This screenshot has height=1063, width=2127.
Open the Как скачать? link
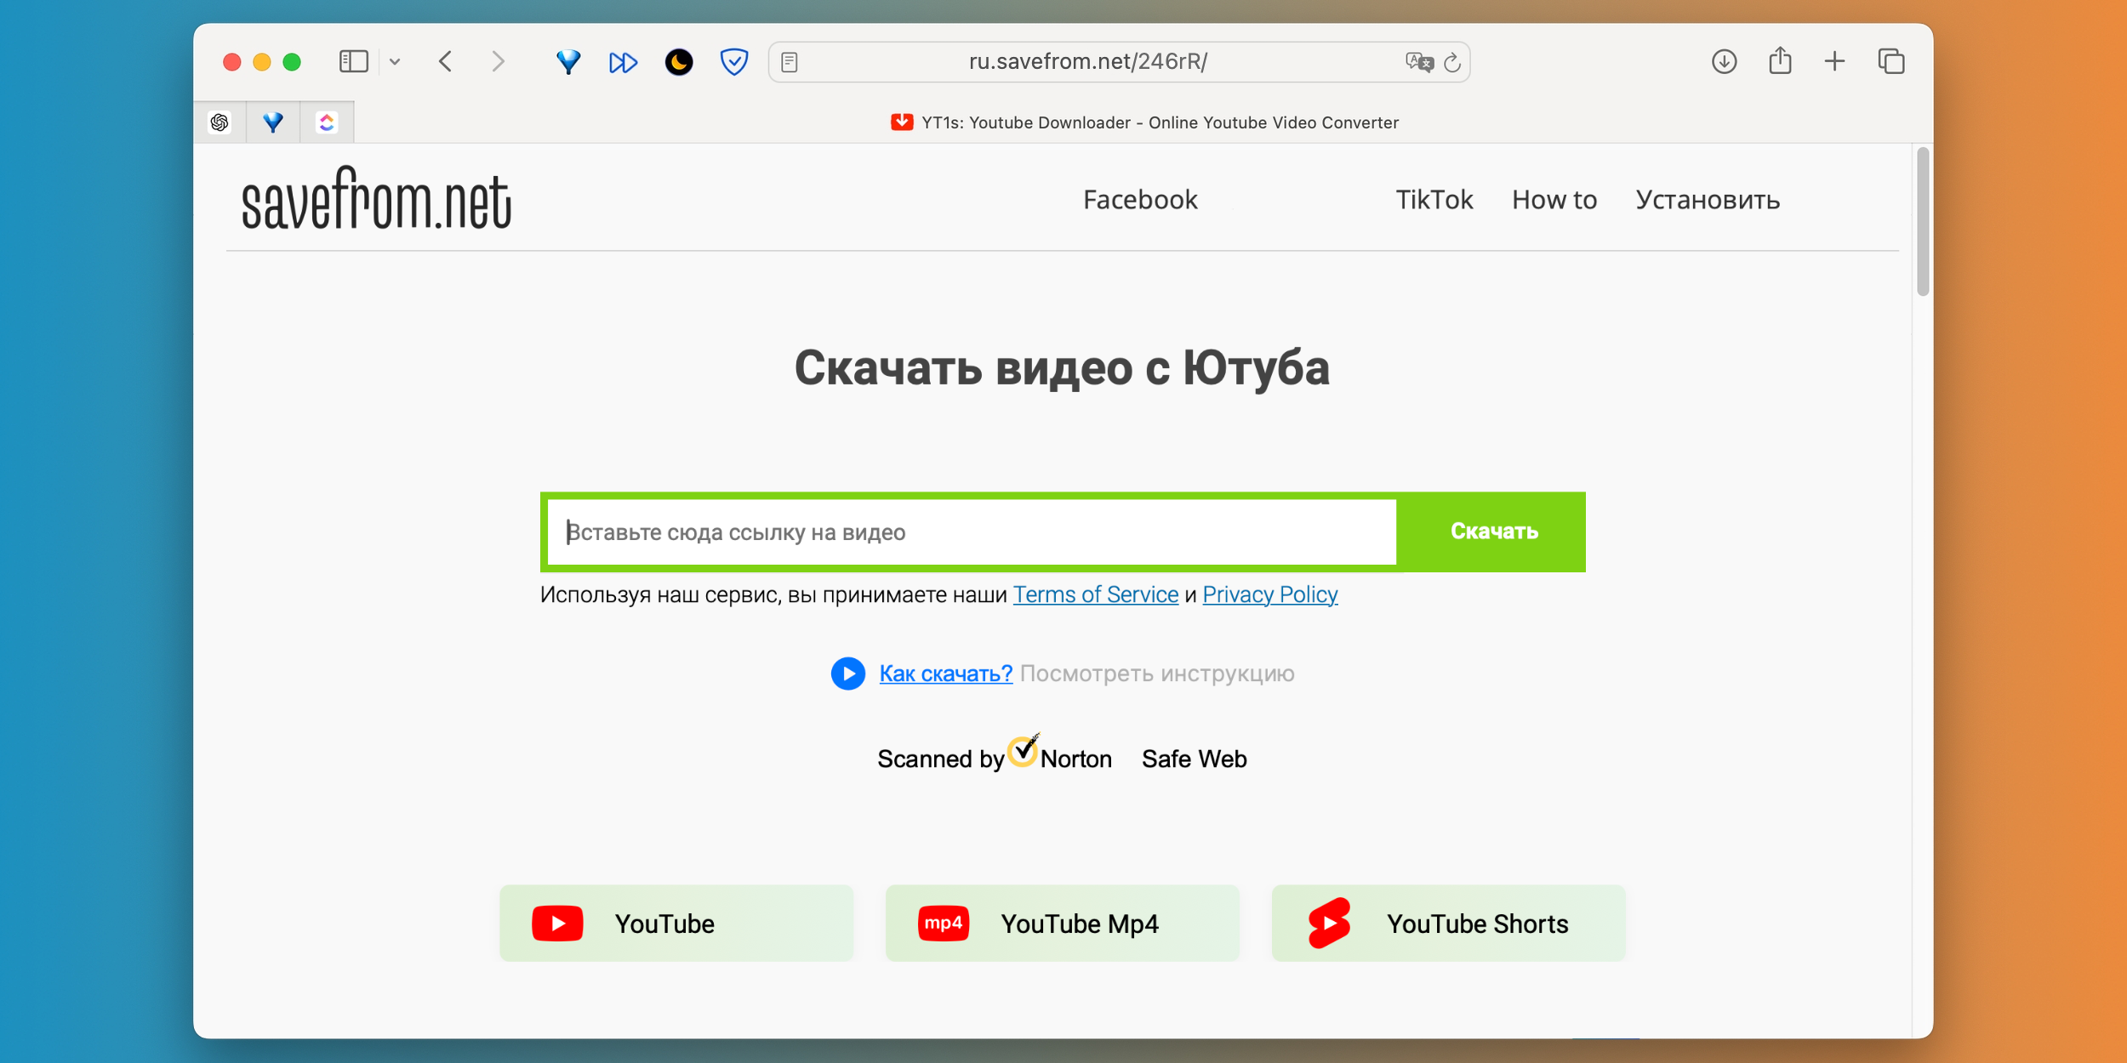pyautogui.click(x=945, y=674)
